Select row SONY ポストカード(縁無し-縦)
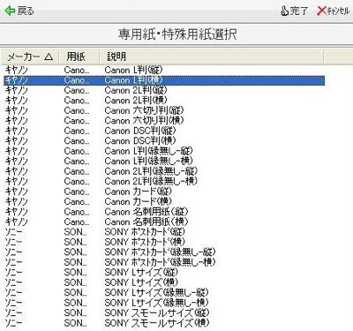 (164, 252)
